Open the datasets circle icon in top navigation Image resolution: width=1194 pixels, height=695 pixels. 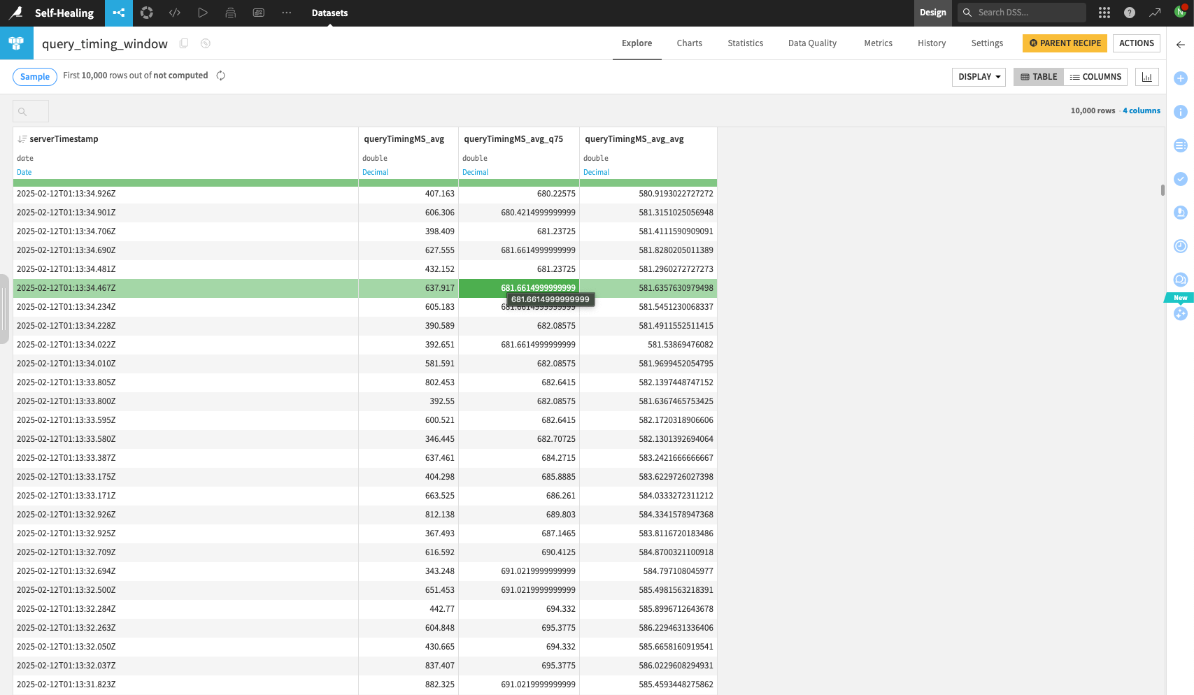tap(146, 13)
